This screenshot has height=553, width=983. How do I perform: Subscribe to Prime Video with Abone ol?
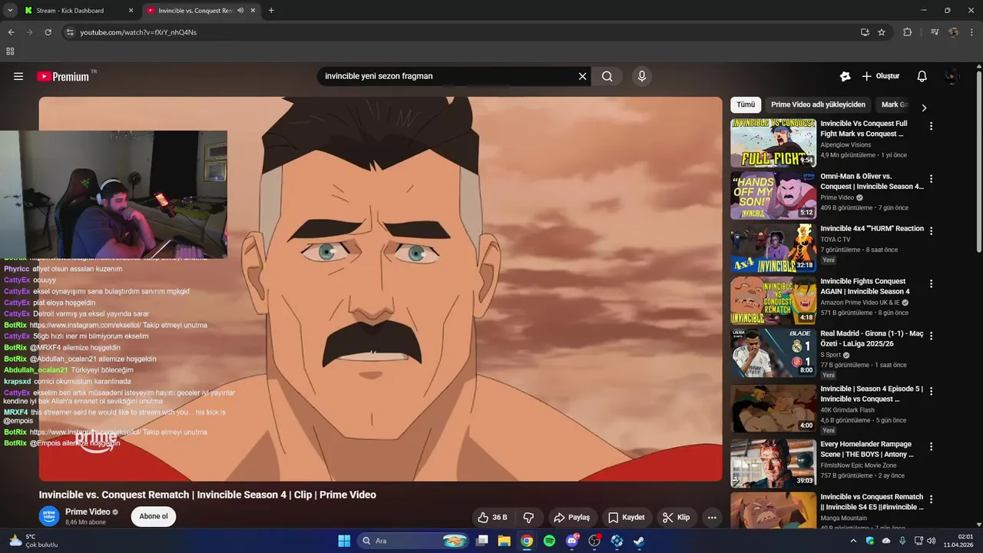(154, 516)
